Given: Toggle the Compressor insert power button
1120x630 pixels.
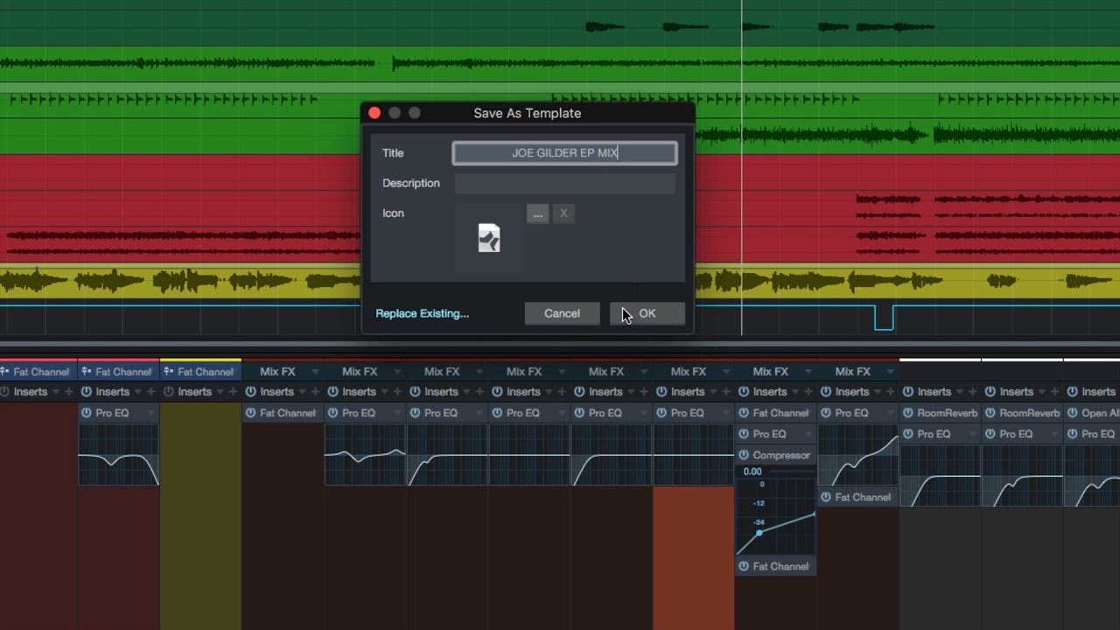Looking at the screenshot, I should 744,455.
